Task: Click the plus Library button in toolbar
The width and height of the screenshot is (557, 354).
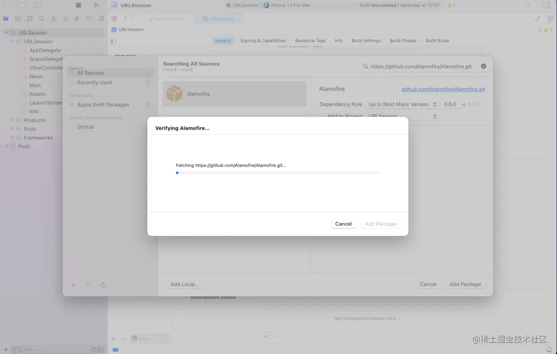Action: pyautogui.click(x=528, y=5)
